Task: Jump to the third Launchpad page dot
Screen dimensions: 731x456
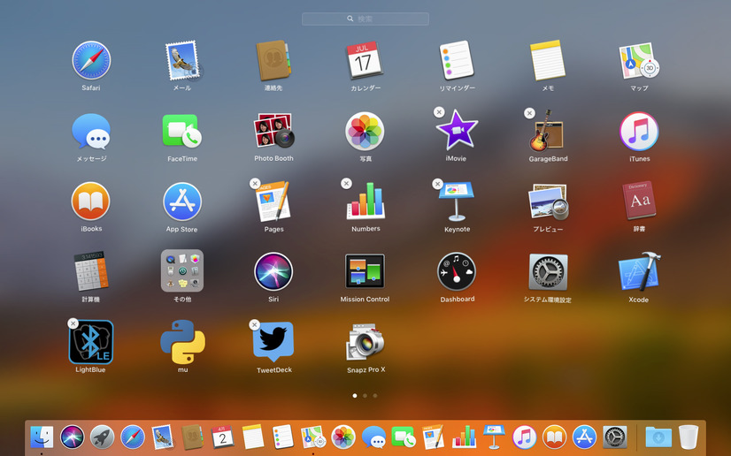Action: click(375, 396)
